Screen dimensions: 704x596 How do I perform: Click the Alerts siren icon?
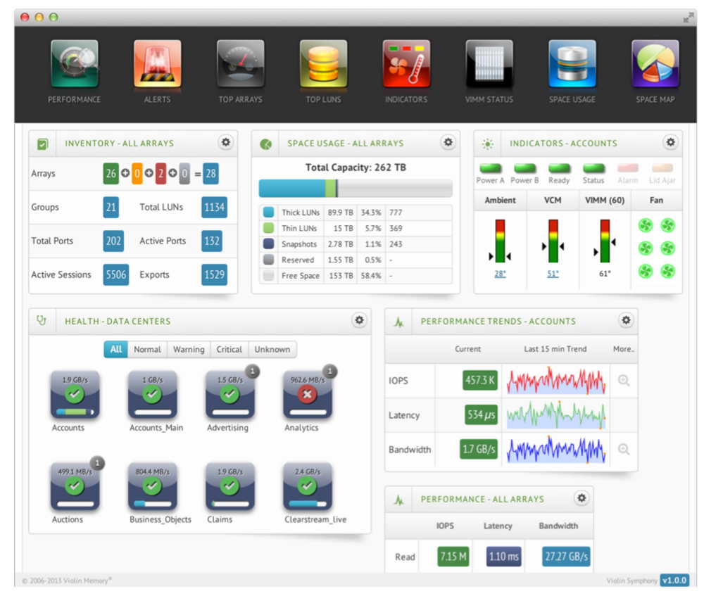click(x=157, y=64)
